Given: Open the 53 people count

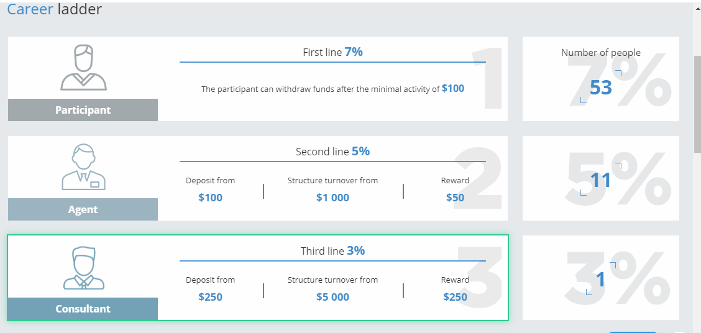Looking at the screenshot, I should click(600, 88).
